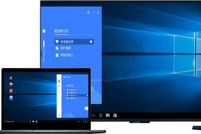Open Microsoft Store on the large monitor taskbar
Image resolution: width=201 pixels, height=134 pixels.
pos(115,115)
